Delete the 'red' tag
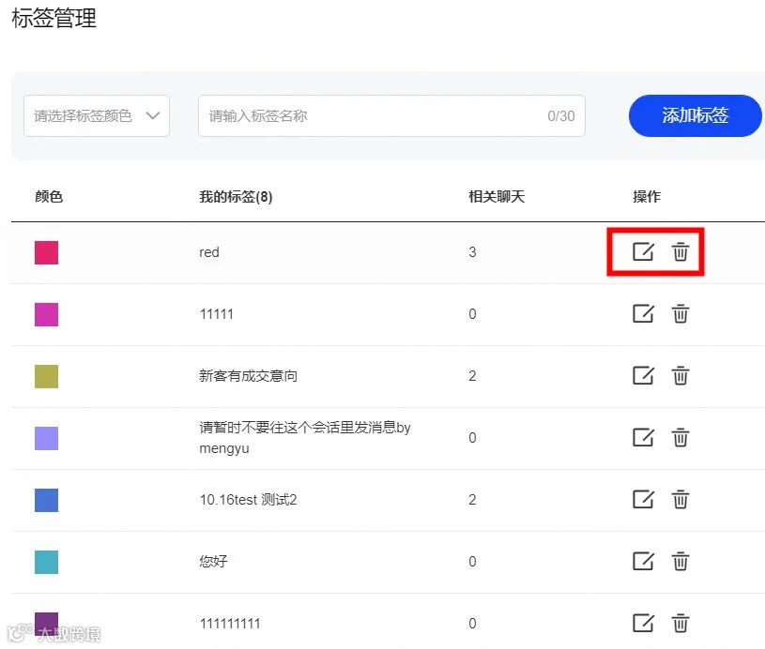The height and width of the screenshot is (649, 765). (681, 251)
